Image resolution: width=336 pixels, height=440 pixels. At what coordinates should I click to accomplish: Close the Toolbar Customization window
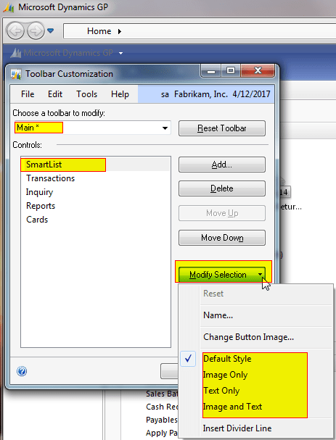pos(258,70)
